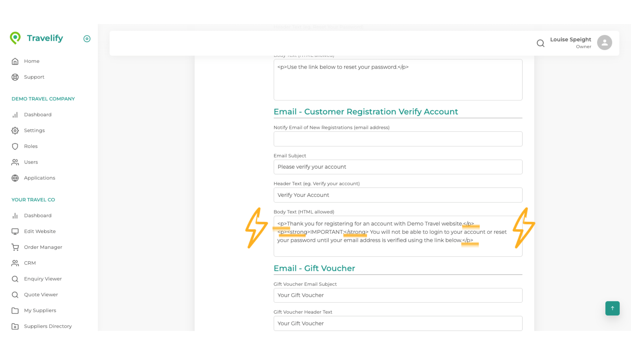Go to Home in sidebar
631x355 pixels.
coord(32,61)
